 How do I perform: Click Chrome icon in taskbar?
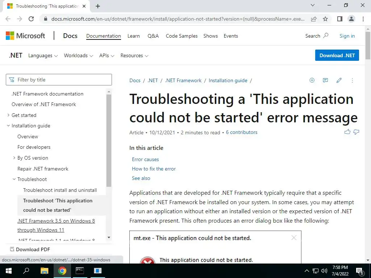click(x=62, y=271)
